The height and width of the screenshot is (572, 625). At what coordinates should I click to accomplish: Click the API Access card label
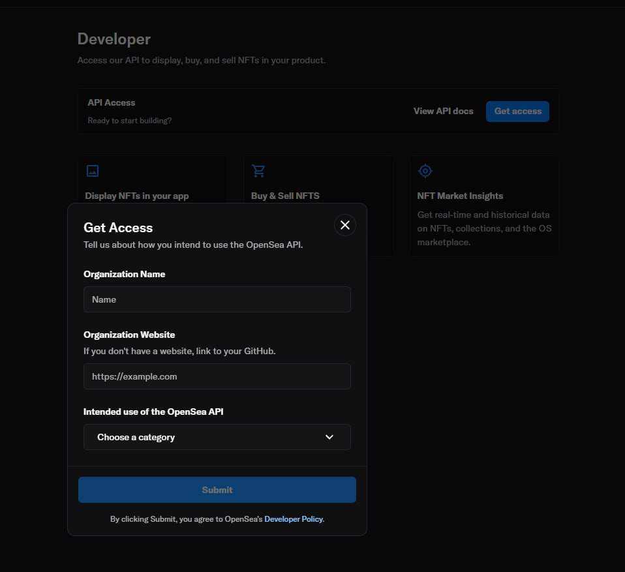point(112,102)
